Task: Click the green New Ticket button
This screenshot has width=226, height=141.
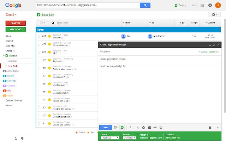Action: (15, 29)
